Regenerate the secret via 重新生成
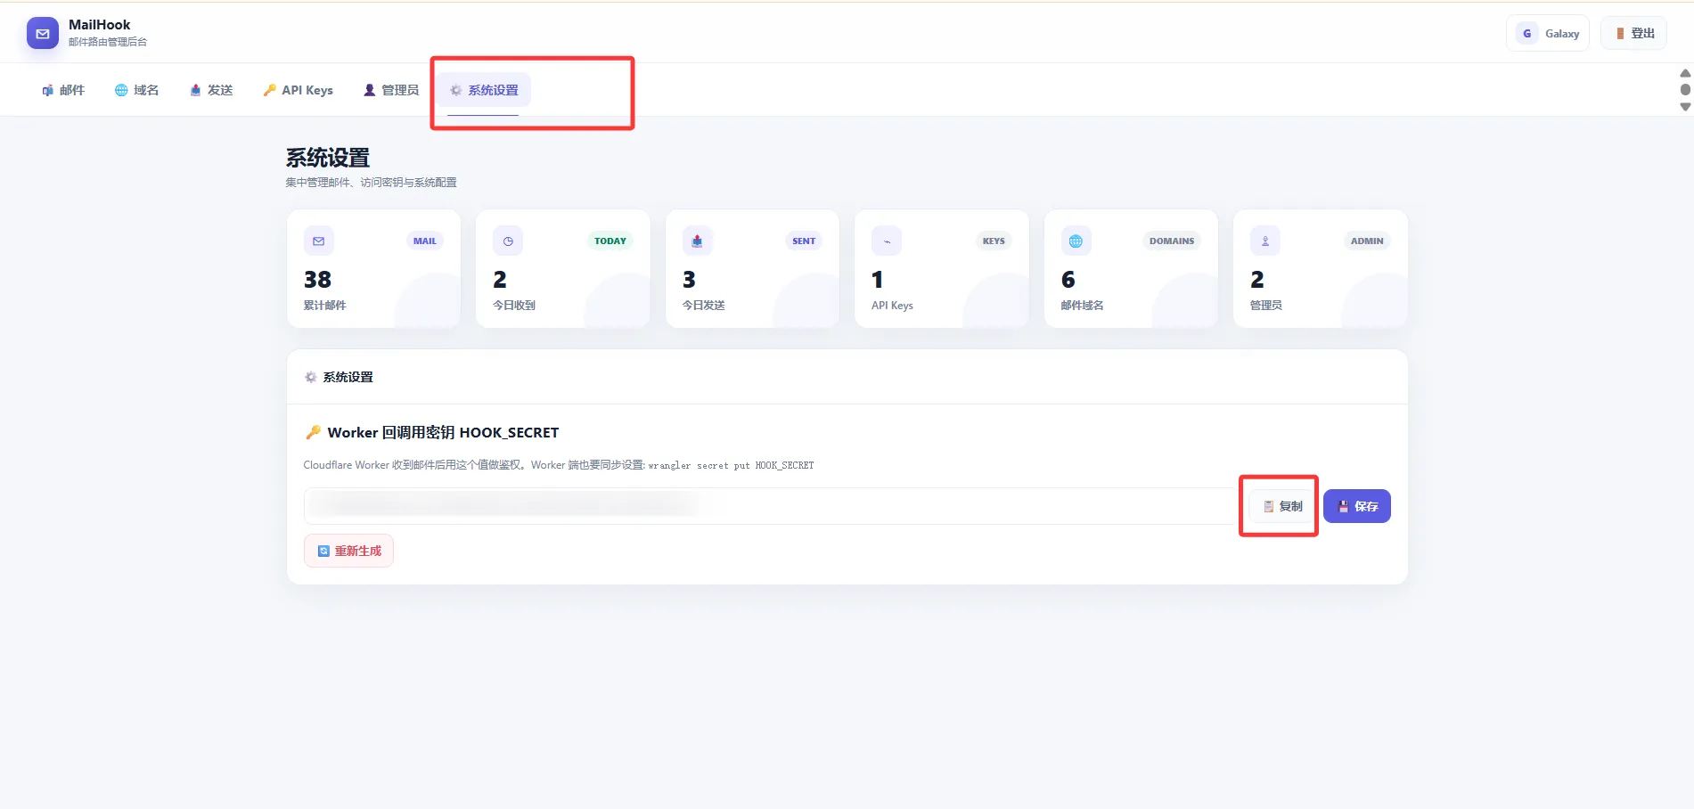Viewport: 1694px width, 809px height. pos(348,551)
